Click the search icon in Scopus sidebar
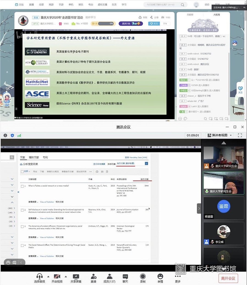 click(12, 157)
